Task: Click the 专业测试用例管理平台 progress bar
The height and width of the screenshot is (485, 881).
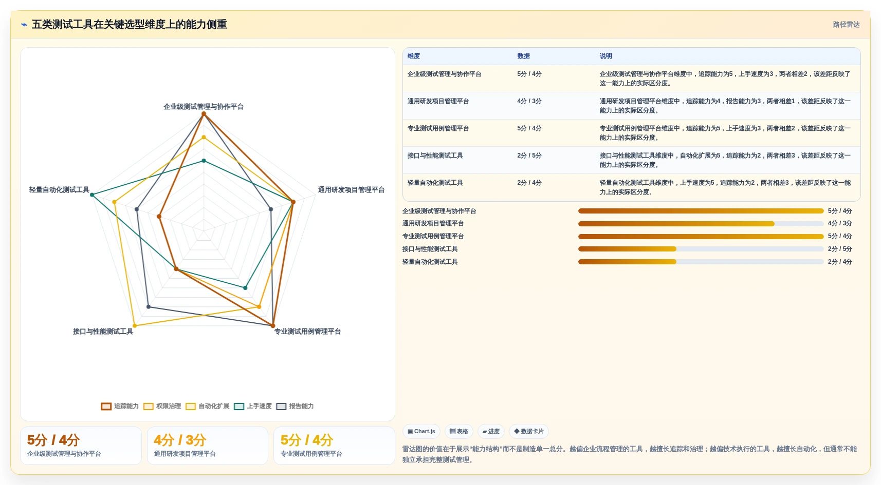Action: click(x=701, y=237)
